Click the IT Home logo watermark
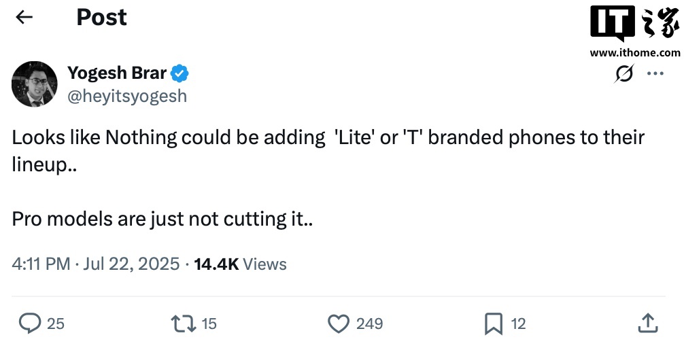Image resolution: width=684 pixels, height=348 pixels. click(x=634, y=25)
